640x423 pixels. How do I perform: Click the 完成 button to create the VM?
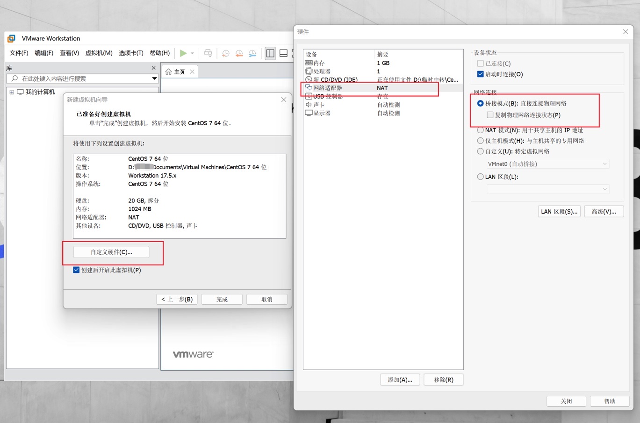click(222, 299)
